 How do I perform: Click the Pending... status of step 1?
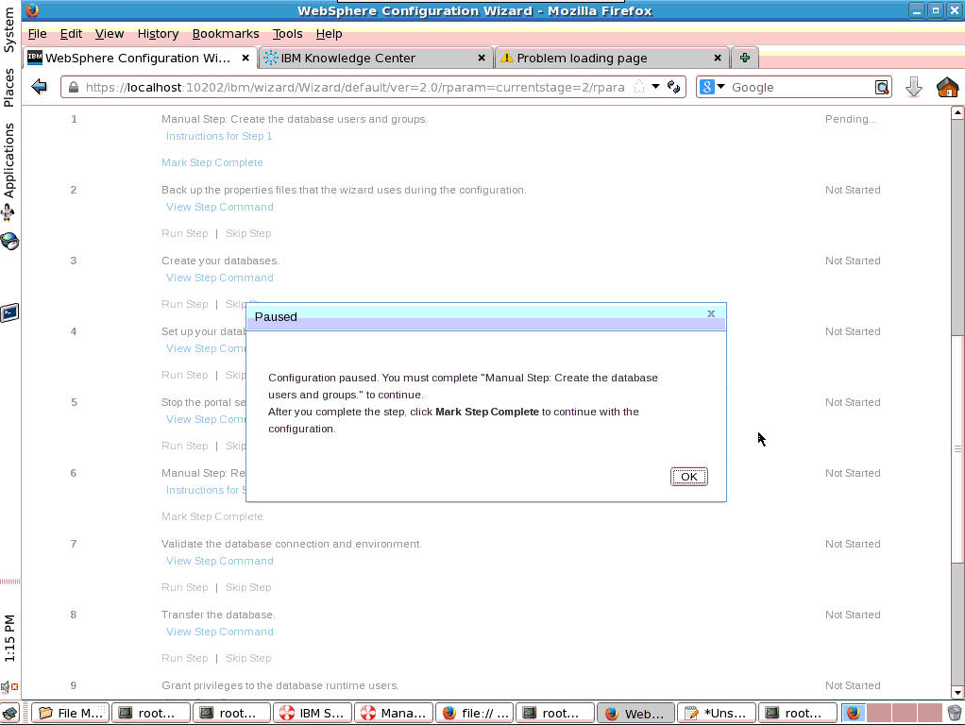pos(851,119)
